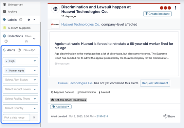Click the Request statement button
Viewport: 184px width, 128px height.
(155, 83)
